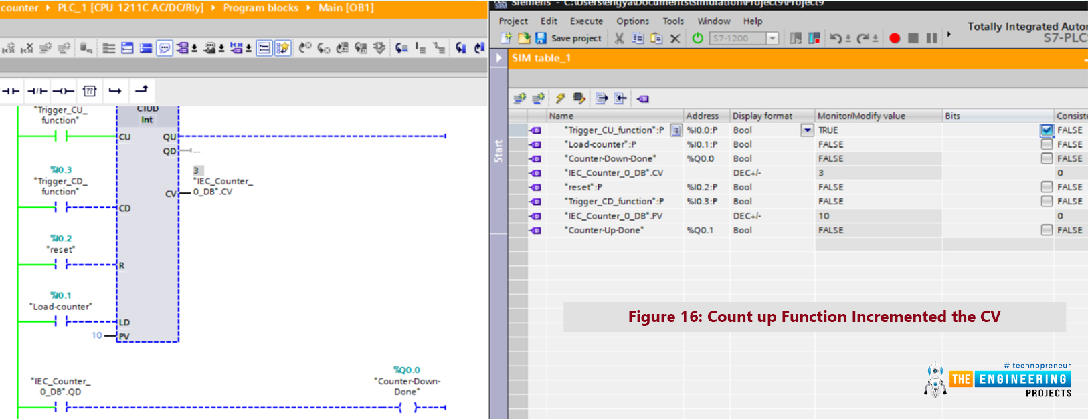The height and width of the screenshot is (419, 1088).
Task: Click the scissors cut icon
Action: pos(620,38)
